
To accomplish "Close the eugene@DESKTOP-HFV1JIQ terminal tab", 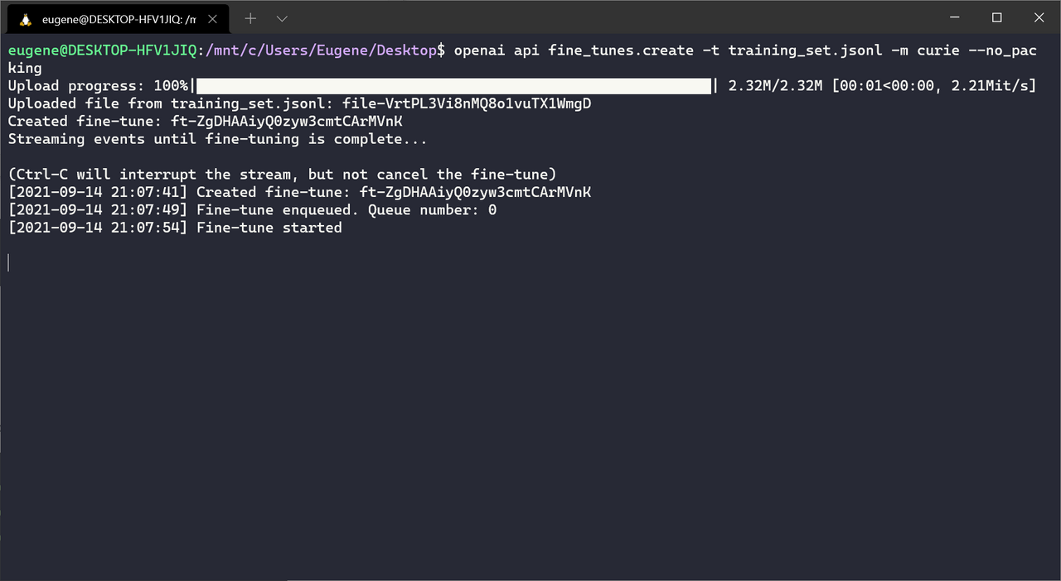I will pyautogui.click(x=214, y=19).
